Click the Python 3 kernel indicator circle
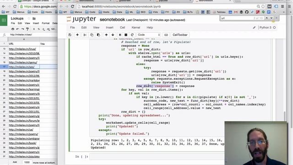Image resolution: width=293 pixels, height=165 pixels. [x=274, y=27]
